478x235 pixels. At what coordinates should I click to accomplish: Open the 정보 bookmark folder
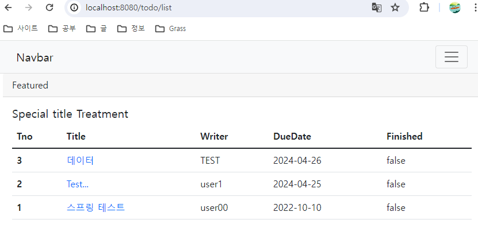coord(131,29)
